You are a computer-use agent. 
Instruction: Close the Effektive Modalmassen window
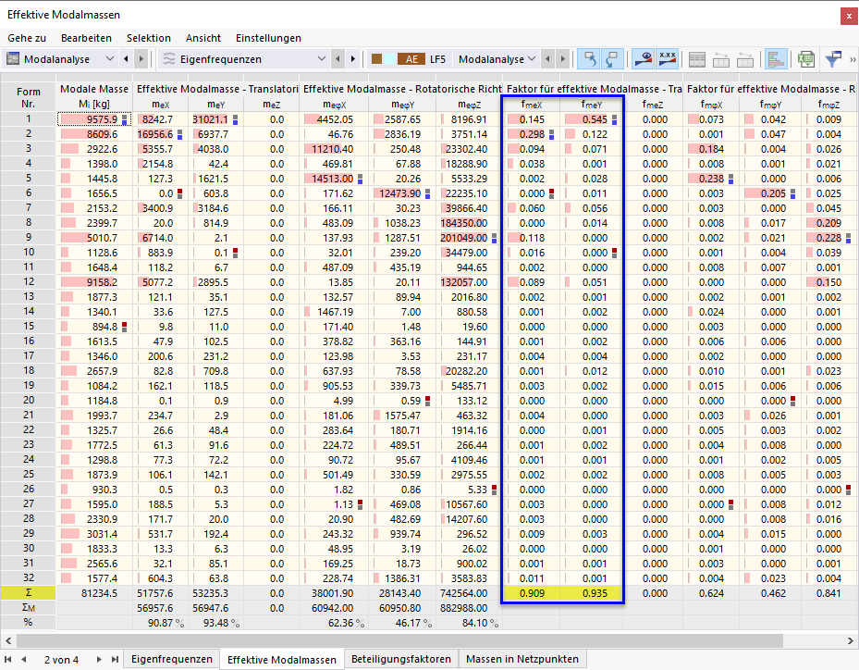click(849, 16)
